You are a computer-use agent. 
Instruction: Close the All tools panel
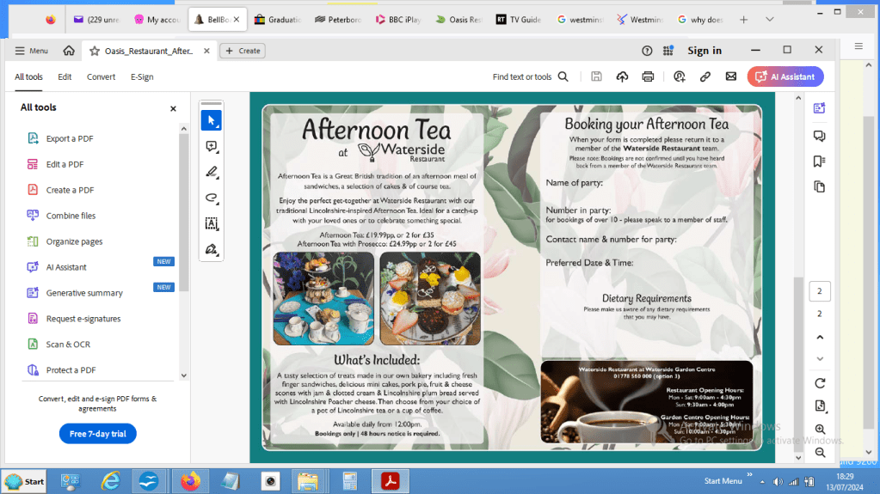tap(173, 108)
